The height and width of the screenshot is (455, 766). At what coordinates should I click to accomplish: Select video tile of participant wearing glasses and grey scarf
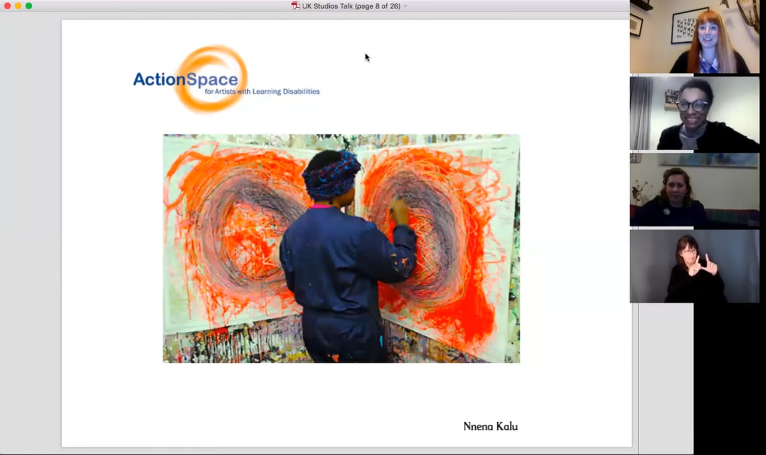tap(694, 113)
